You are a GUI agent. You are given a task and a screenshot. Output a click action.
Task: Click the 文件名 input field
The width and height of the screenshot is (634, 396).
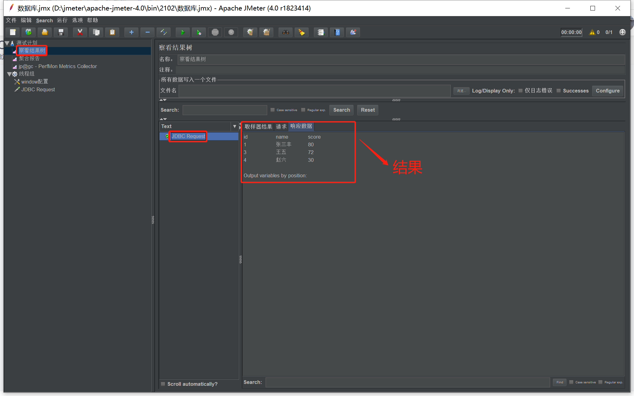[x=314, y=91]
